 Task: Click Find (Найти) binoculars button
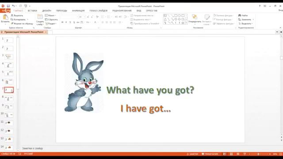pyautogui.click(x=243, y=15)
